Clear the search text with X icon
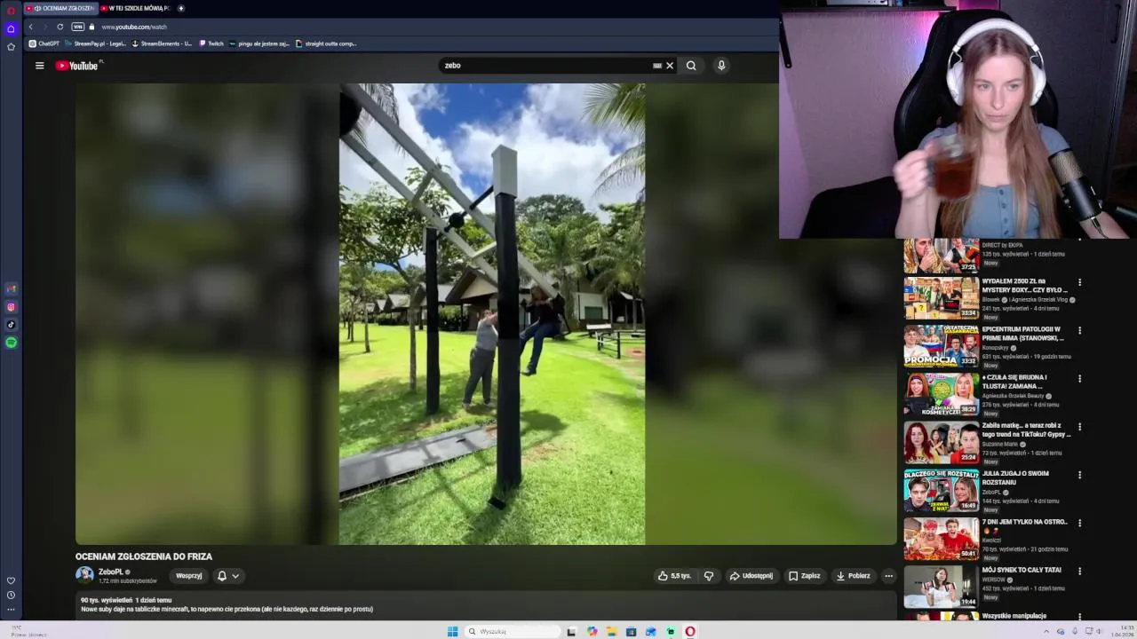The width and height of the screenshot is (1137, 639). tap(670, 66)
